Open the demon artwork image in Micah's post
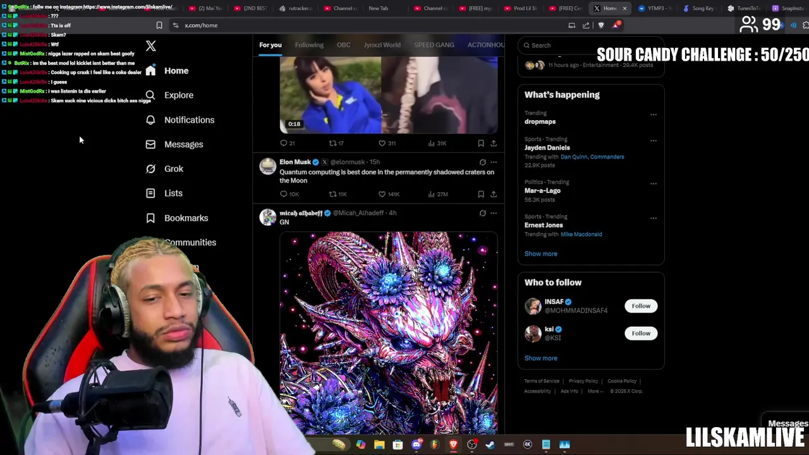The width and height of the screenshot is (809, 455). [x=389, y=332]
